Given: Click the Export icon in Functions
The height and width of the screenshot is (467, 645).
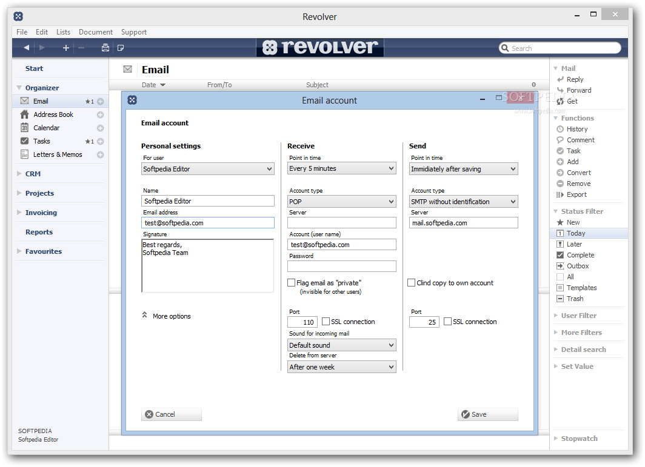Looking at the screenshot, I should [560, 194].
